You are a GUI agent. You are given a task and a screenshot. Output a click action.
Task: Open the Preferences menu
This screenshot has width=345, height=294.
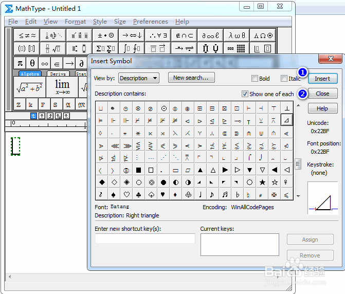click(x=151, y=22)
